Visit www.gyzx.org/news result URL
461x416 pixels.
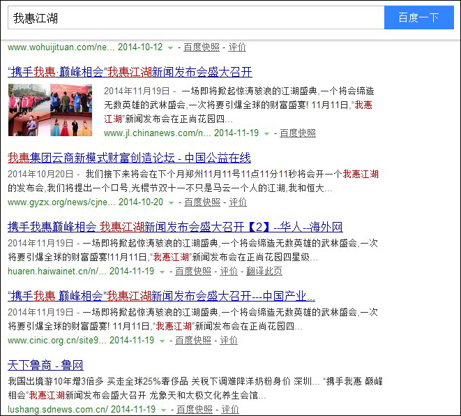[x=61, y=202]
